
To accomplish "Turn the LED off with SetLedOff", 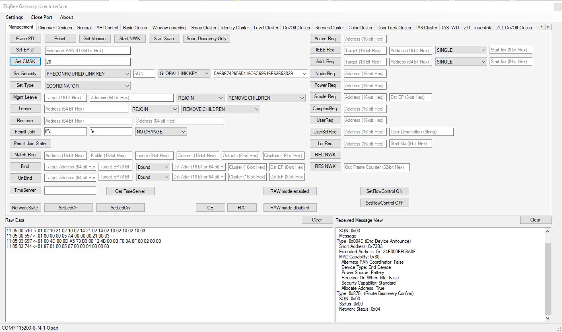I will [x=68, y=208].
